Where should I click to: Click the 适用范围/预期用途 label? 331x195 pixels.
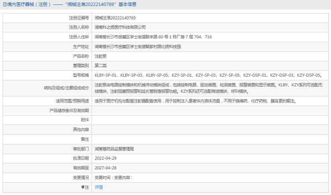72,101
